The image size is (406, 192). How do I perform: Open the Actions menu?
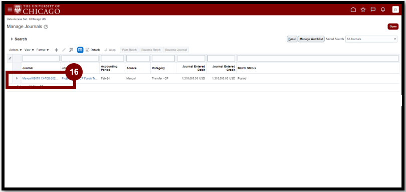pos(15,50)
